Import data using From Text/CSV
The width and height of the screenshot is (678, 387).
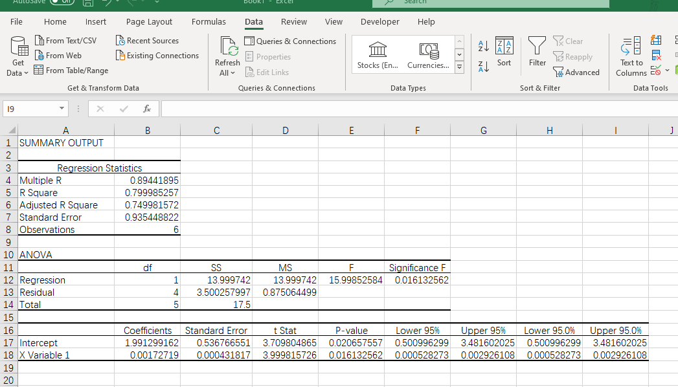point(67,40)
